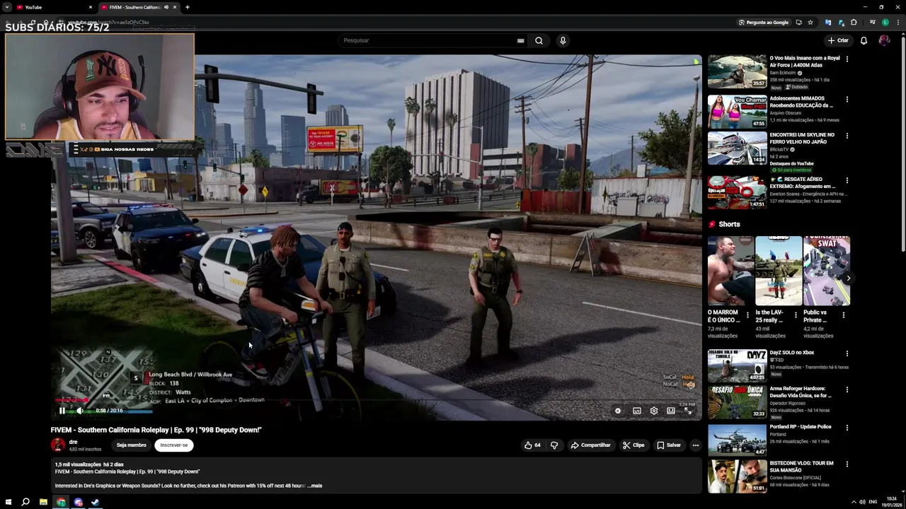Click the Compartilhar share button

pos(590,445)
